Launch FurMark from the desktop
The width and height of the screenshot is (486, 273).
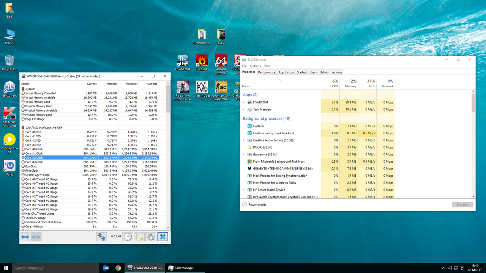202,61
